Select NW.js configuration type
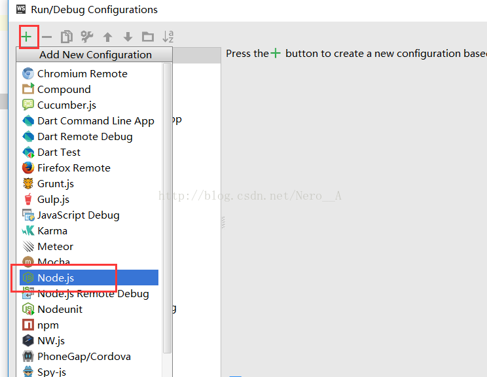This screenshot has width=487, height=377. click(x=90, y=340)
